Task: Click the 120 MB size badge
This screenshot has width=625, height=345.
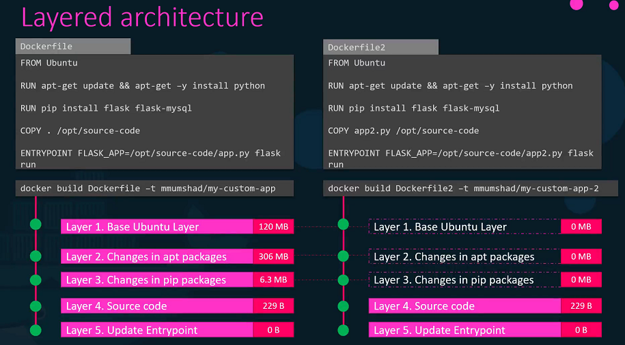Action: 273,227
